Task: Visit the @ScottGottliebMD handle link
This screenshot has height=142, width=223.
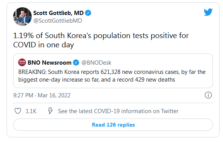Action: coord(58,21)
